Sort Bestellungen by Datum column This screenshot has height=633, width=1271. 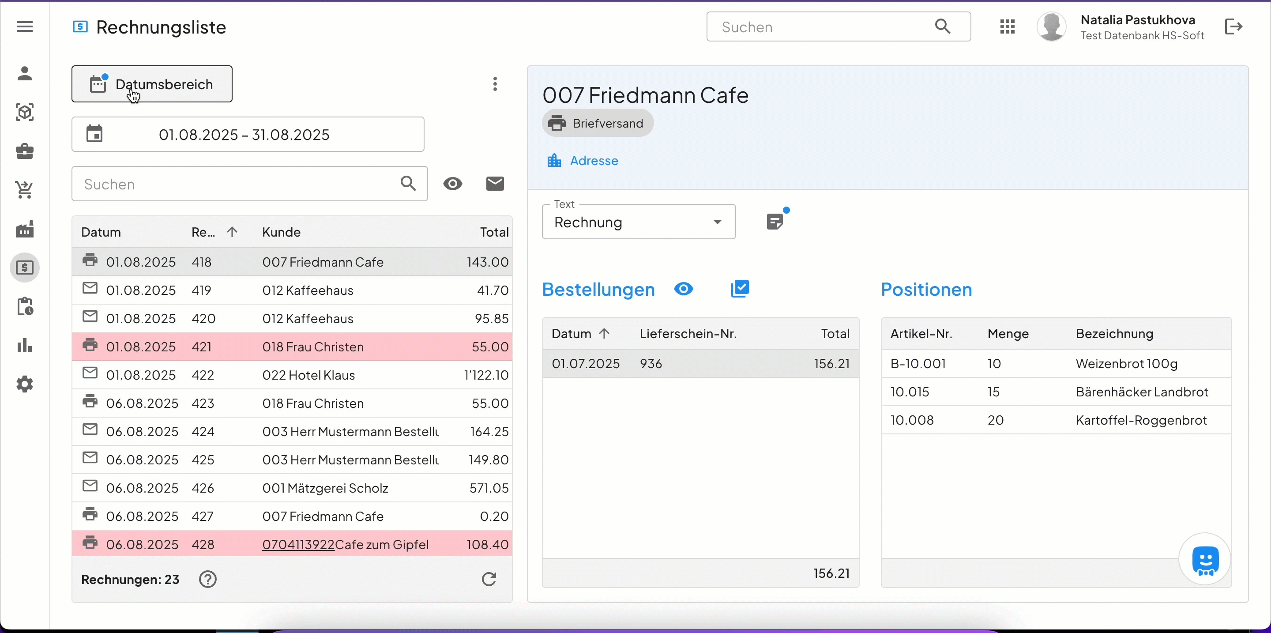point(581,334)
